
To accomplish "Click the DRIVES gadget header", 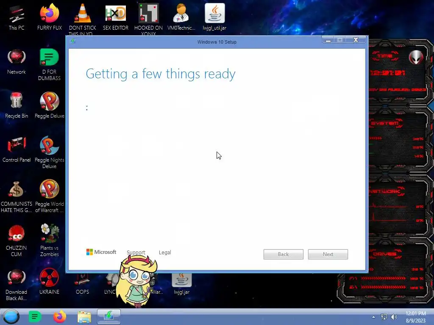I will click(385, 254).
